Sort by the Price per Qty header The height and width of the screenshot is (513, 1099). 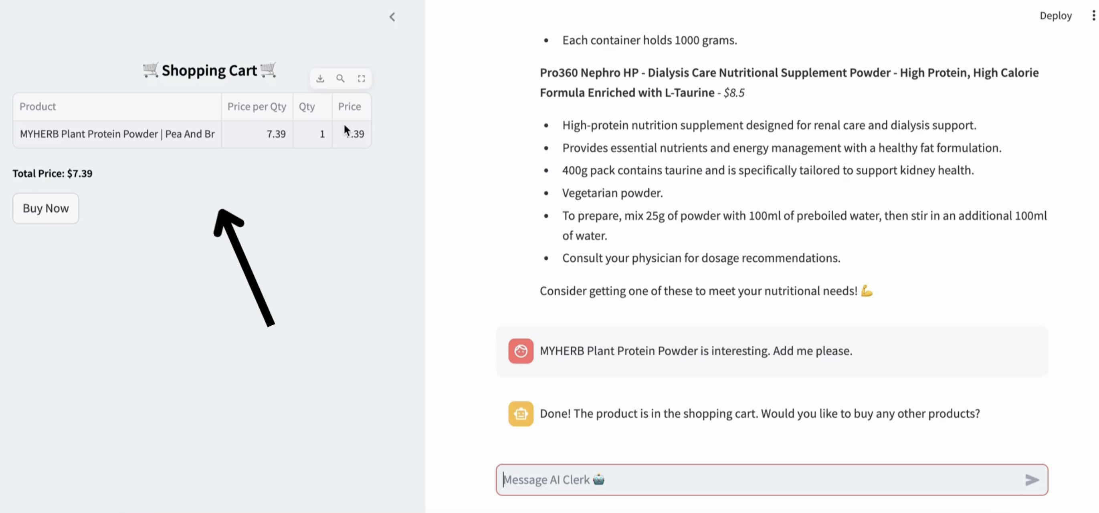257,106
